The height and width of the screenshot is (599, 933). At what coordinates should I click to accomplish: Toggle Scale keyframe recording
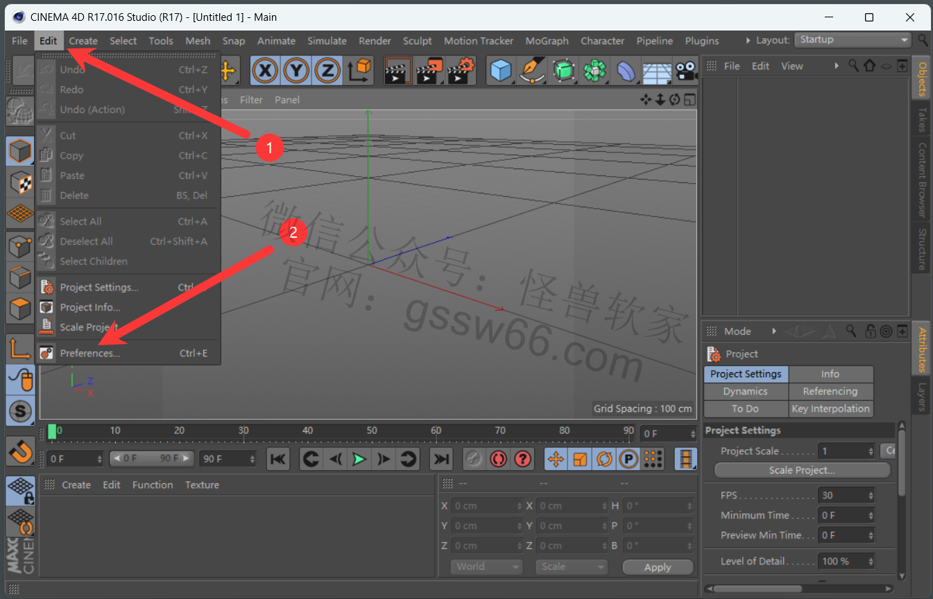580,458
